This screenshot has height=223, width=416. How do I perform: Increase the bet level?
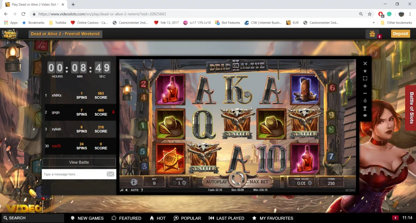click(x=184, y=183)
